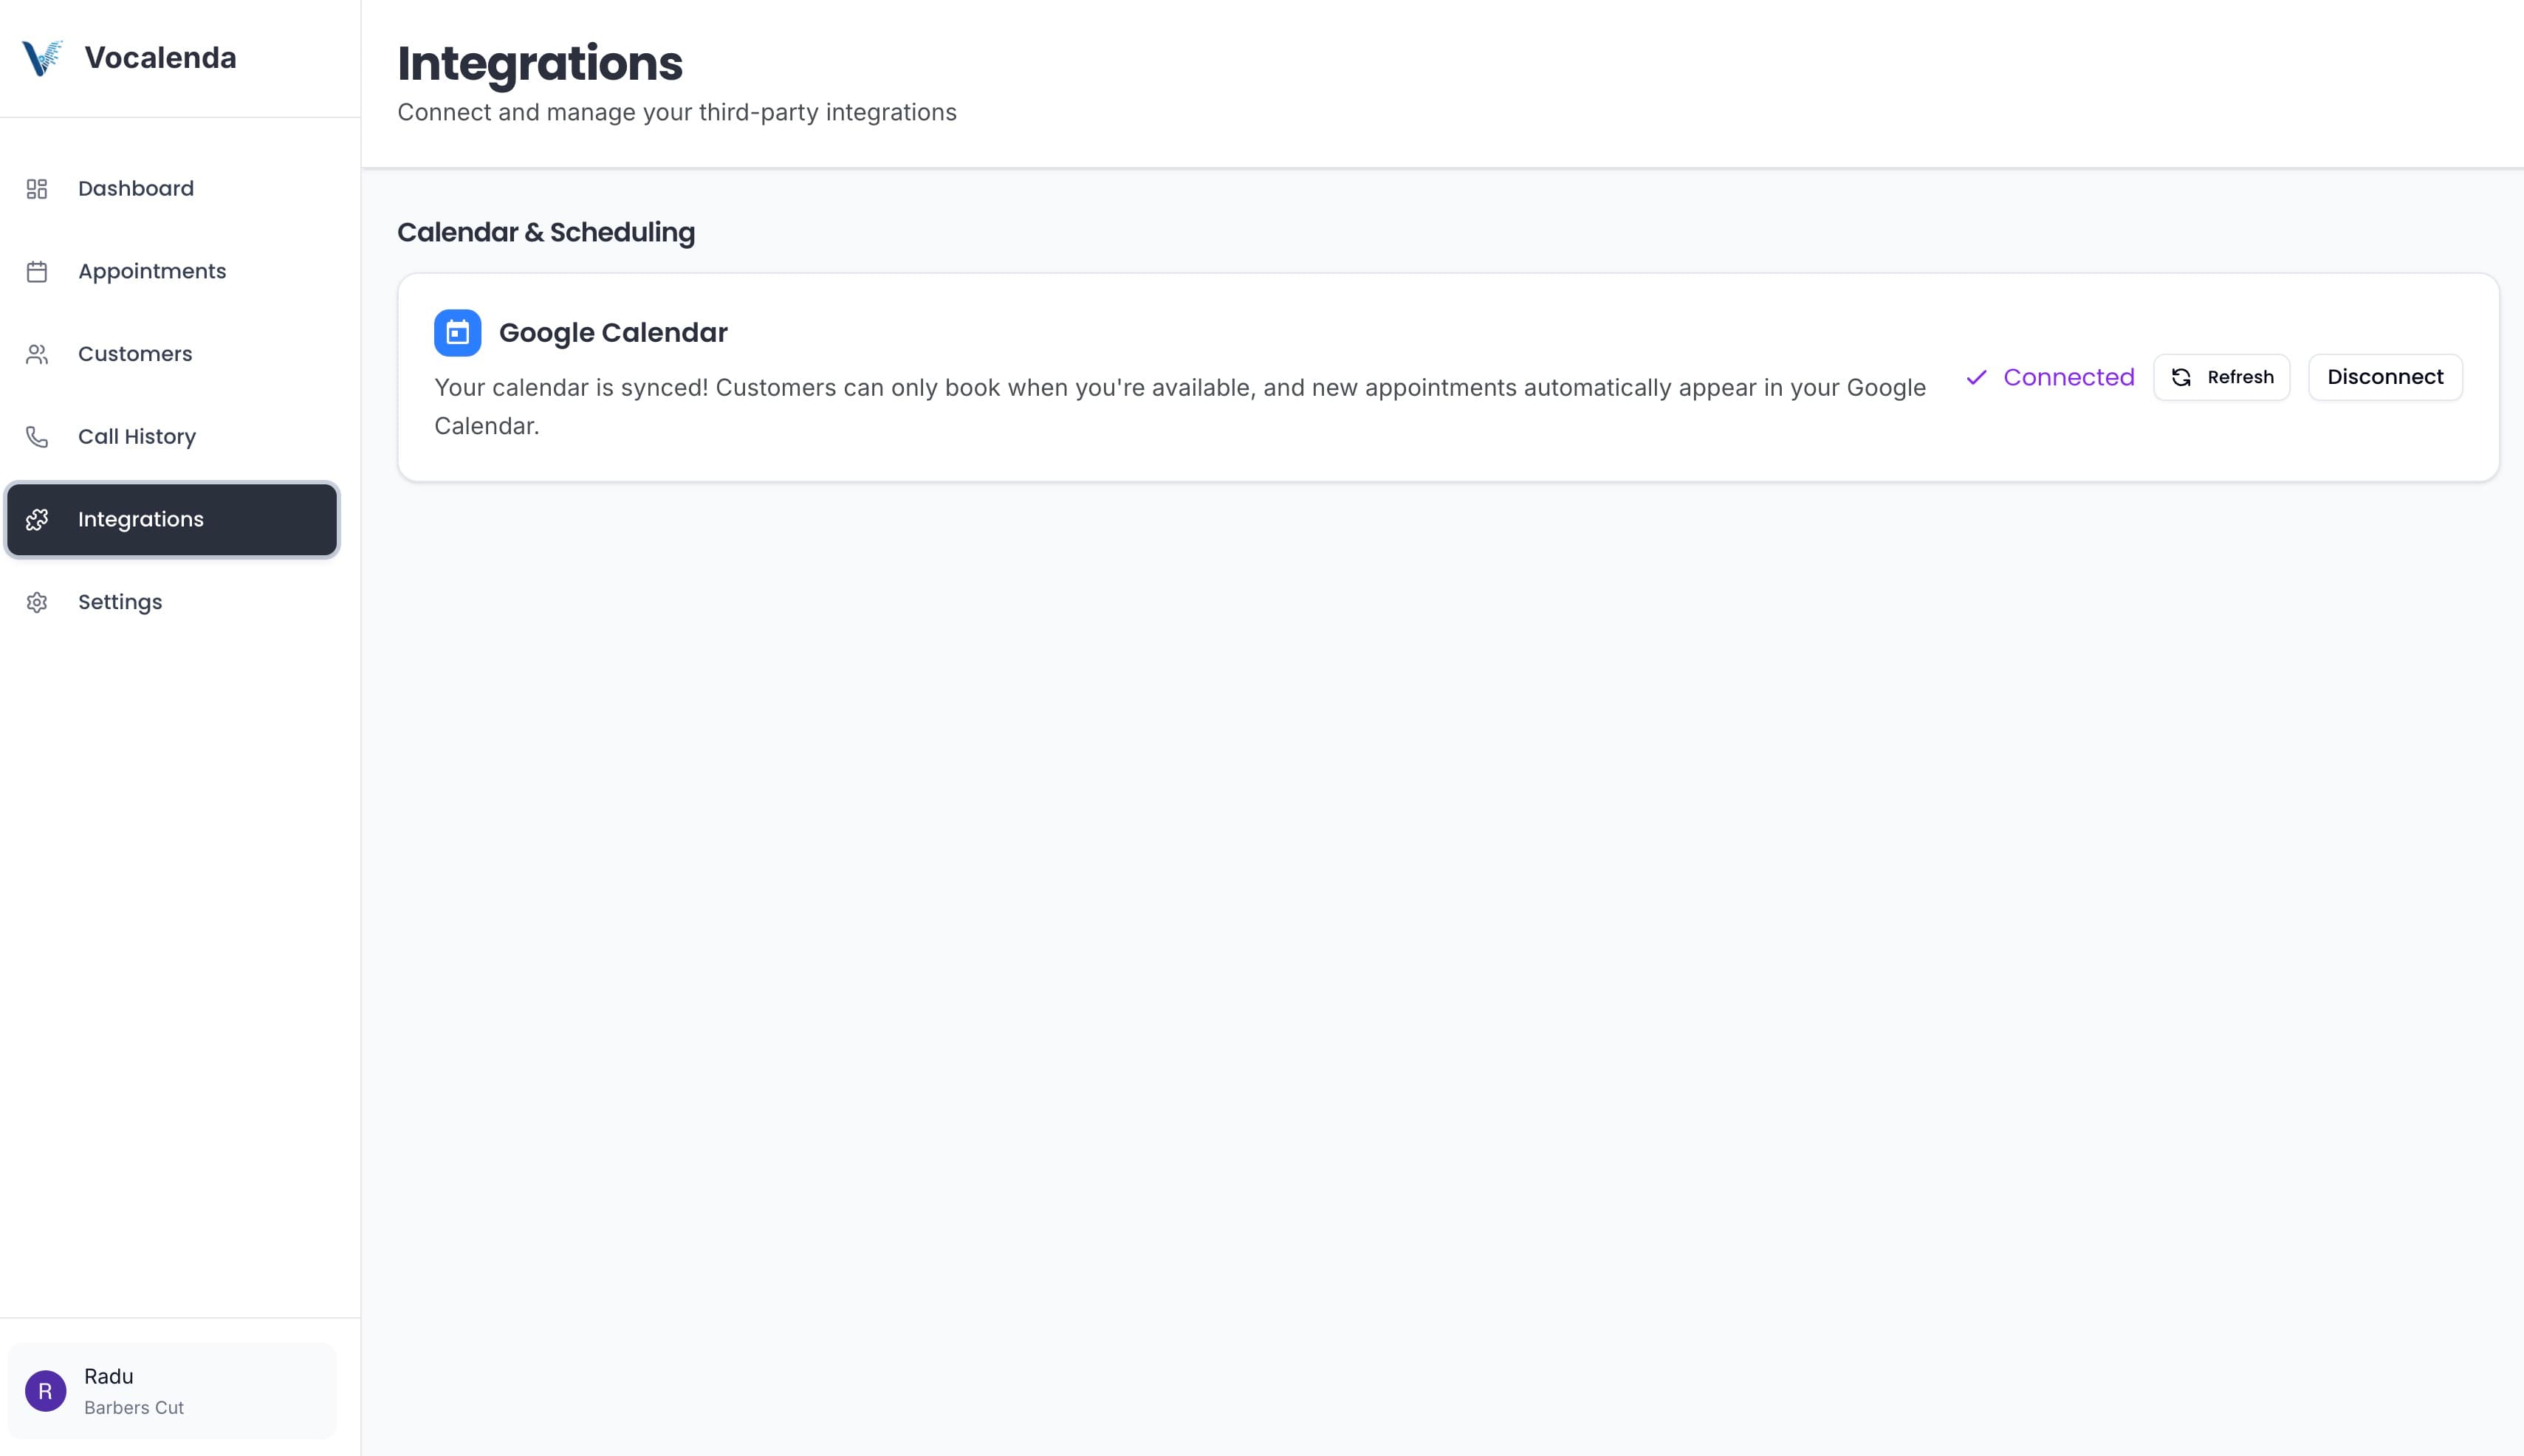The image size is (2524, 1456).
Task: Select the Barbers Cut account card
Action: pyautogui.click(x=171, y=1390)
